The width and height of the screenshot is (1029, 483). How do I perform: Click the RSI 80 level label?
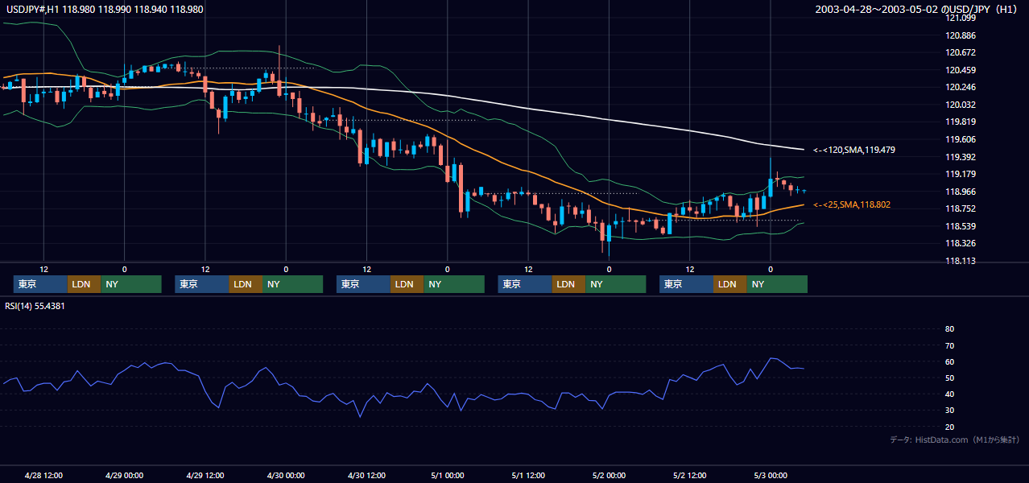coord(949,329)
